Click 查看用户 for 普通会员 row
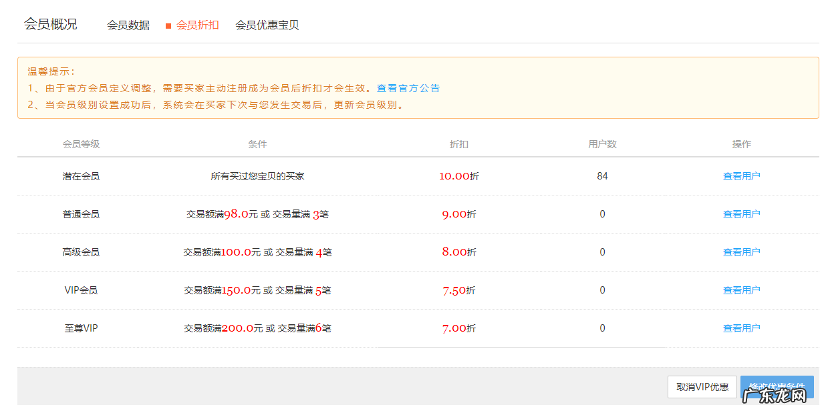Screen dimensions: 832x415 (x=741, y=214)
